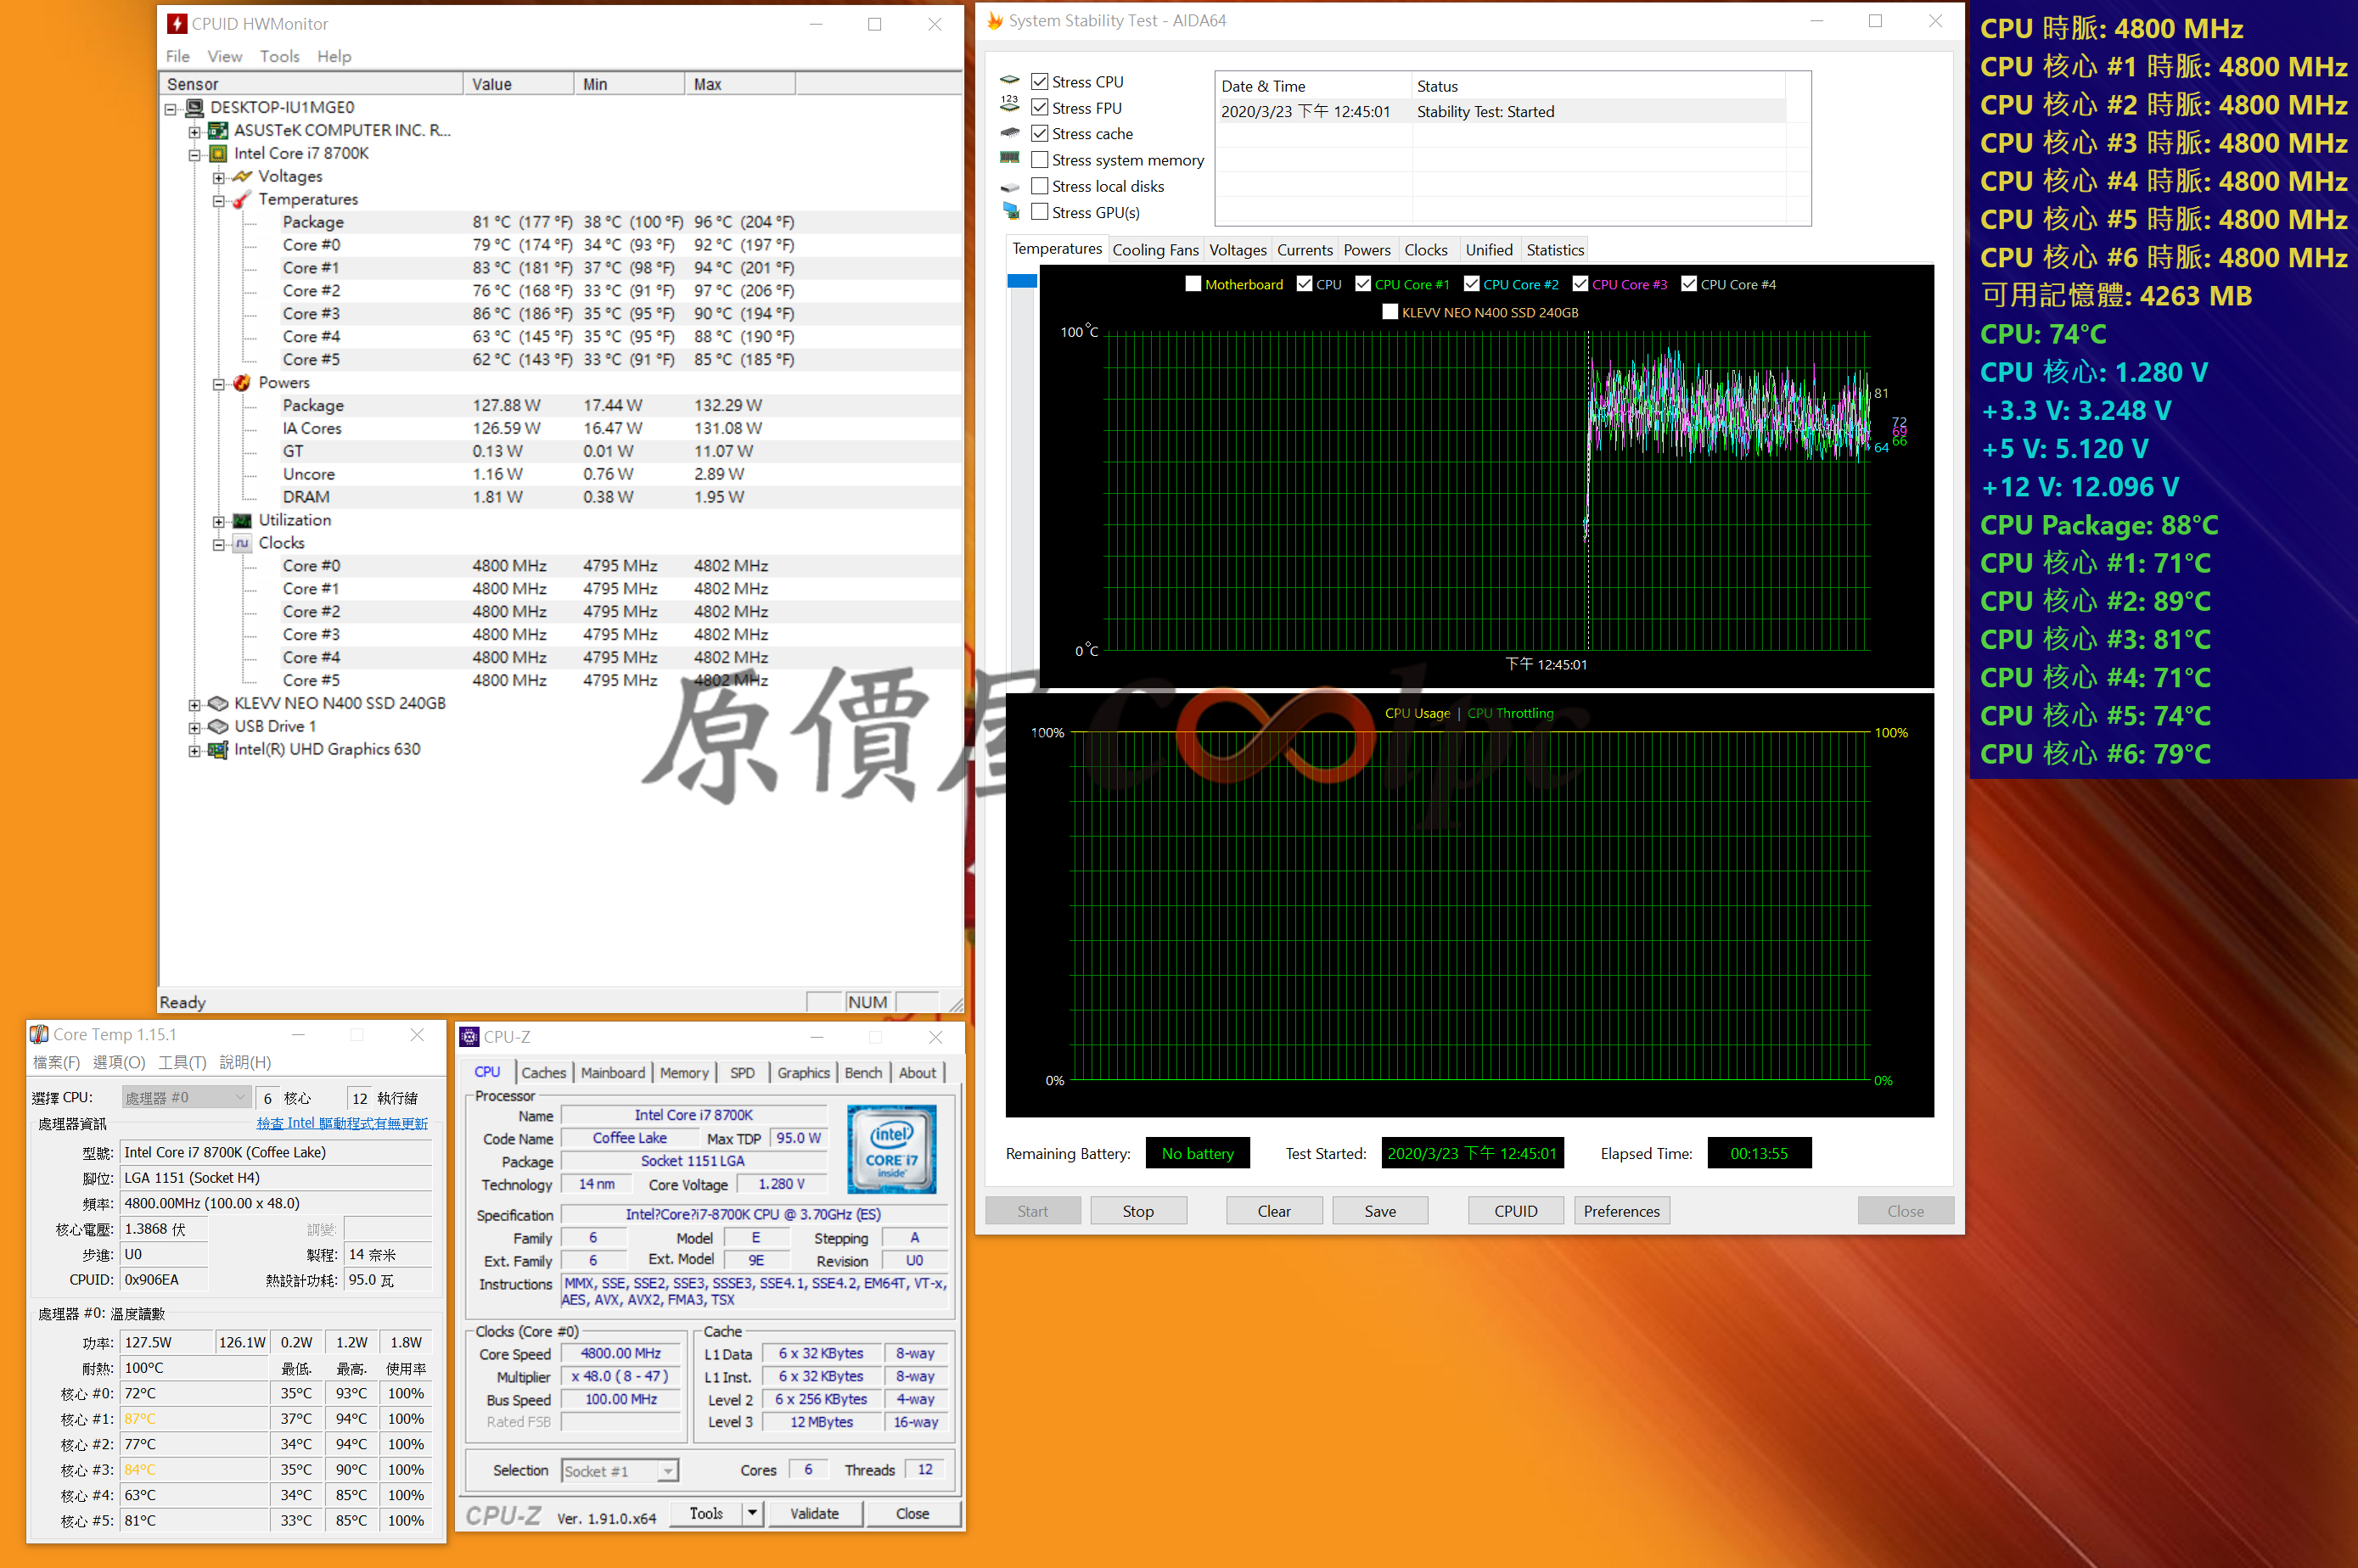Click the Save button in AIDA64

1379,1210
